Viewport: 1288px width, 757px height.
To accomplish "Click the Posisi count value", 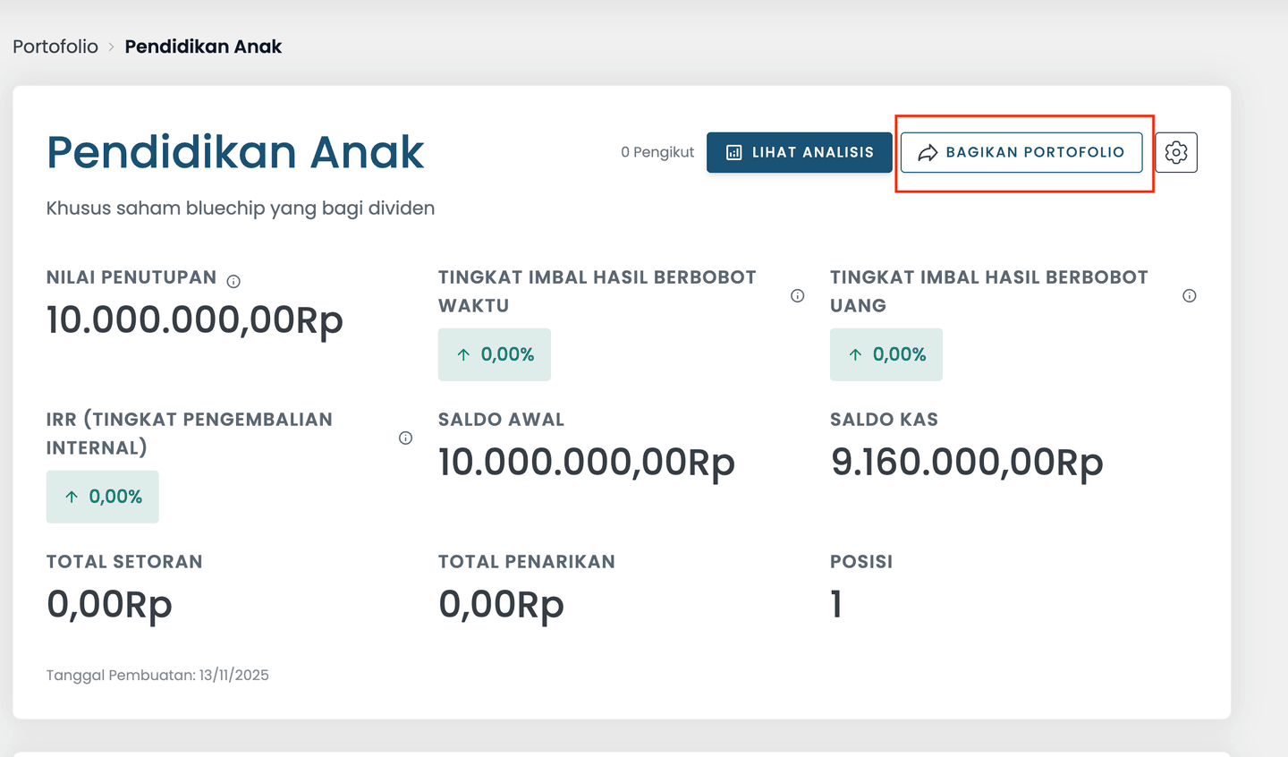I will pos(836,604).
